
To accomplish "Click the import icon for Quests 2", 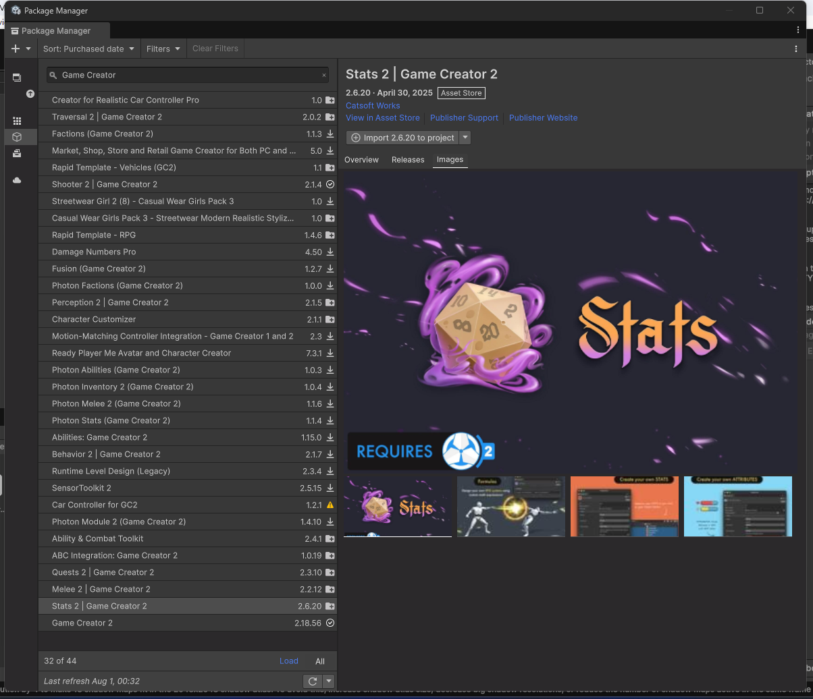I will coord(330,572).
